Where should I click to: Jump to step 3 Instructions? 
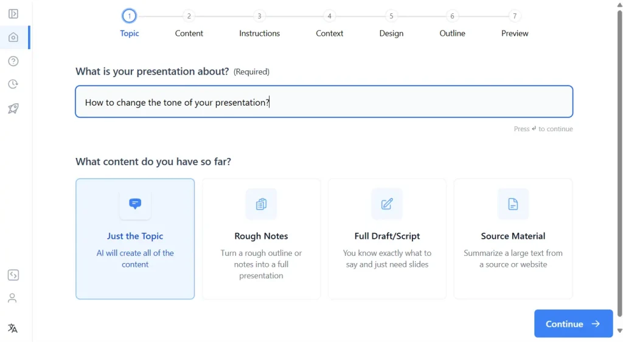(x=259, y=24)
